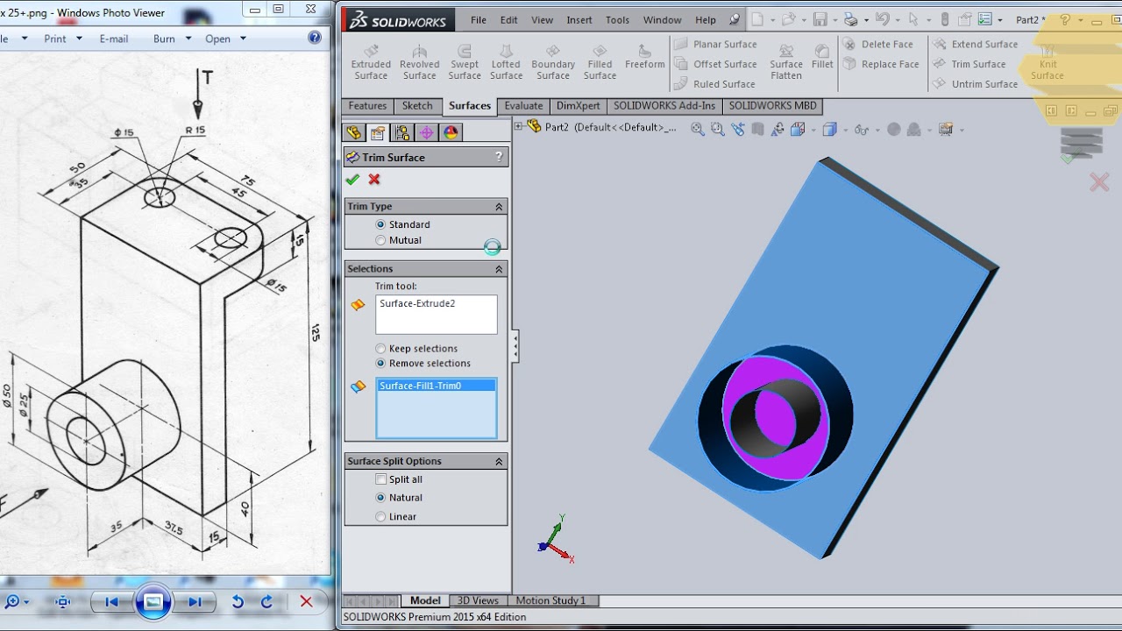Open the DisplayManager tab icon
1122x631 pixels.
(451, 132)
